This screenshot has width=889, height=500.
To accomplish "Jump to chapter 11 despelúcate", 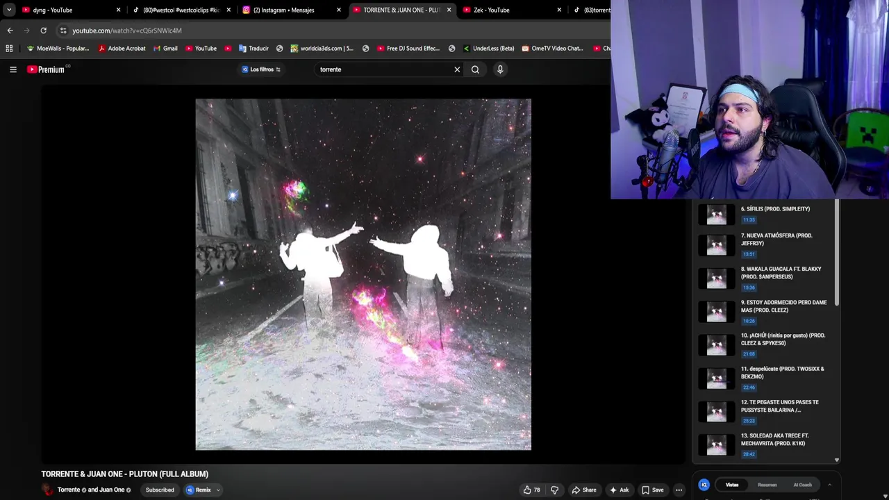I will (x=767, y=378).
